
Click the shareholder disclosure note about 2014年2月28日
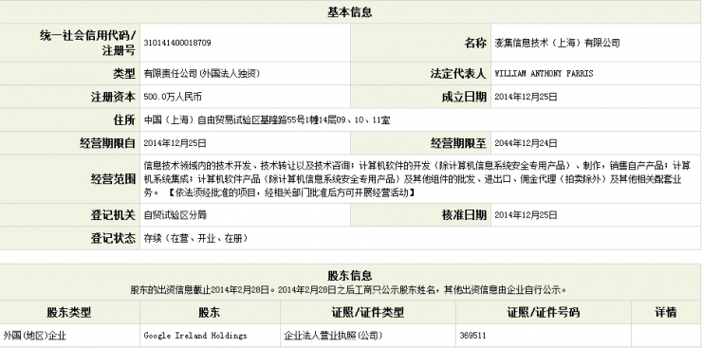[349, 290]
